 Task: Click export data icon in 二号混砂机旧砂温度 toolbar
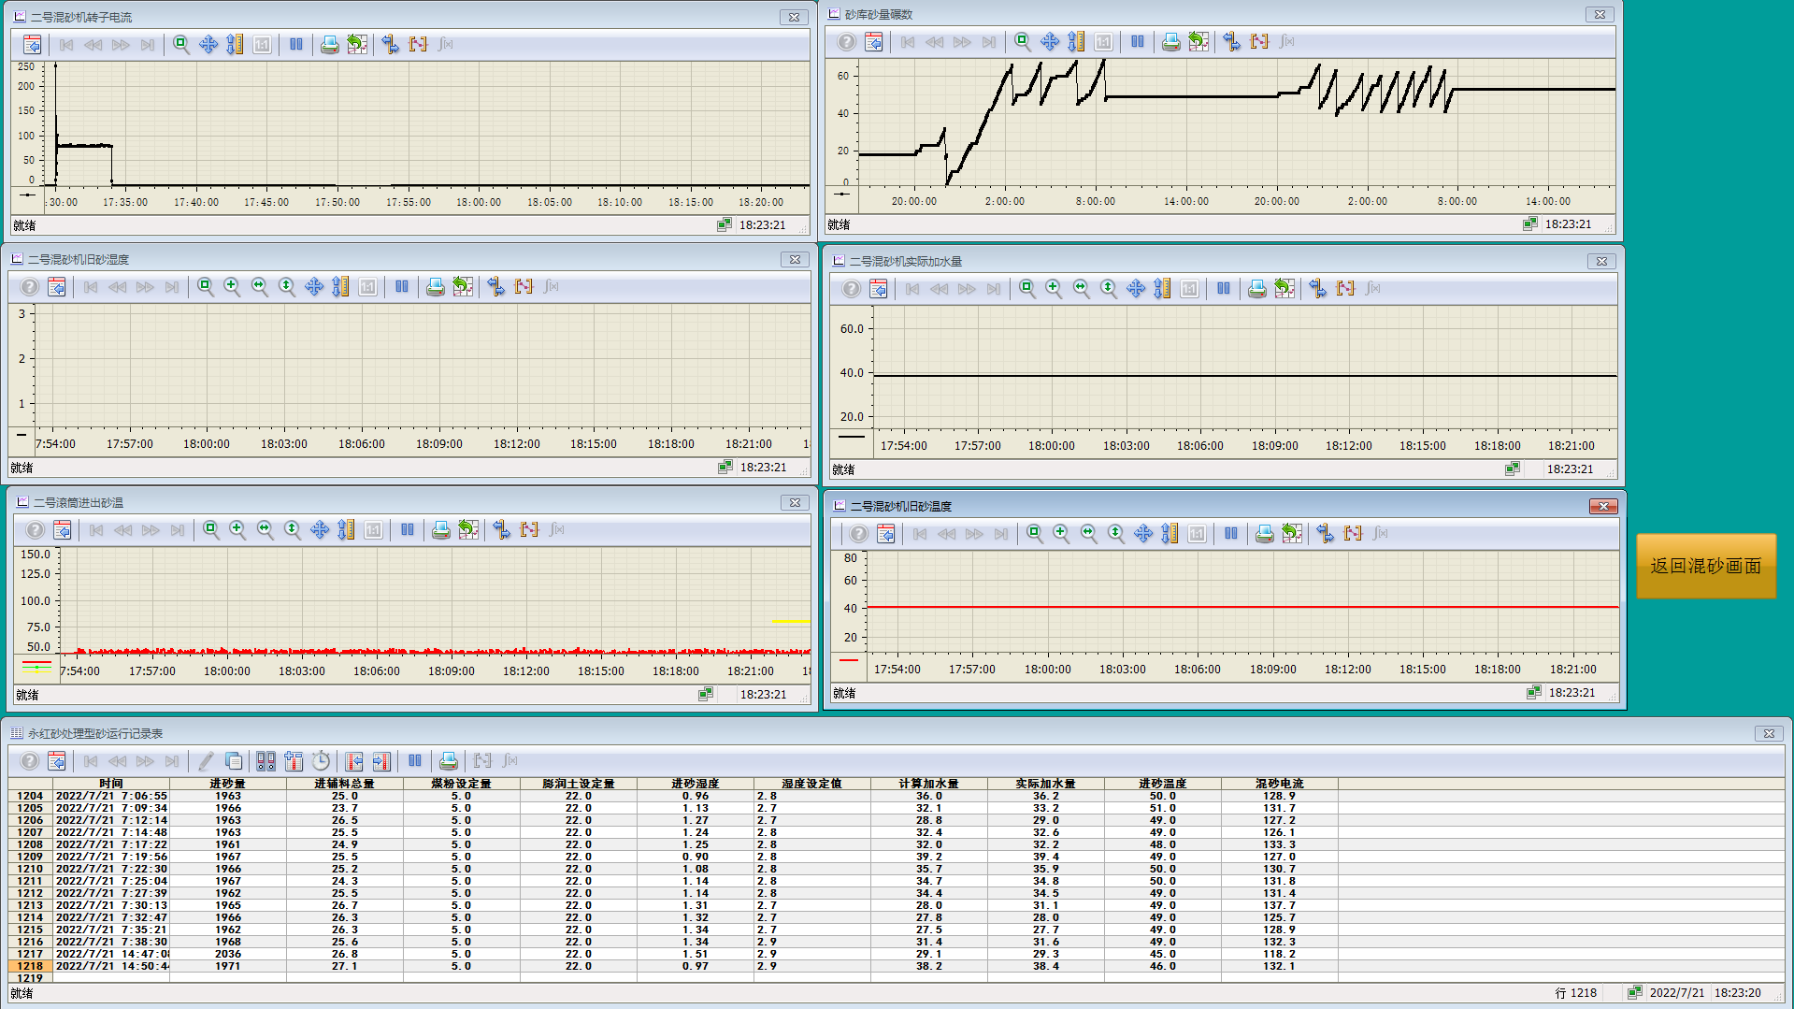(x=1291, y=534)
